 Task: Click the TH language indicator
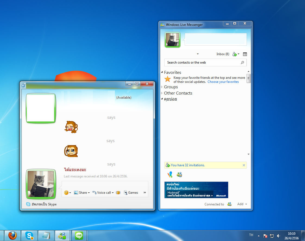[251, 235]
